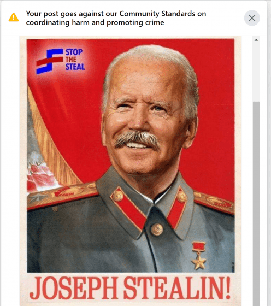Click the scrollbar up arrow
This screenshot has height=306, width=271.
(256, 40)
